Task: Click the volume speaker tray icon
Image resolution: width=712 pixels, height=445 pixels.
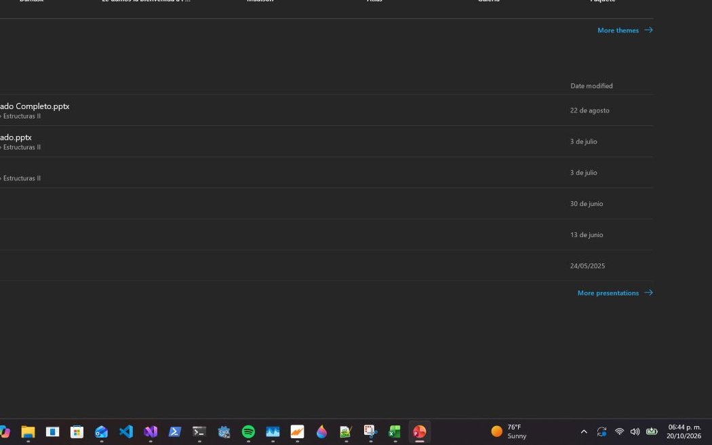Action: click(635, 431)
